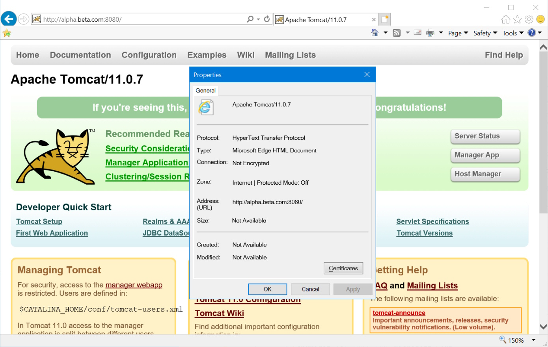This screenshot has width=548, height=347.
Task: Click the page scrollbar up arrow
Action: pos(543,47)
